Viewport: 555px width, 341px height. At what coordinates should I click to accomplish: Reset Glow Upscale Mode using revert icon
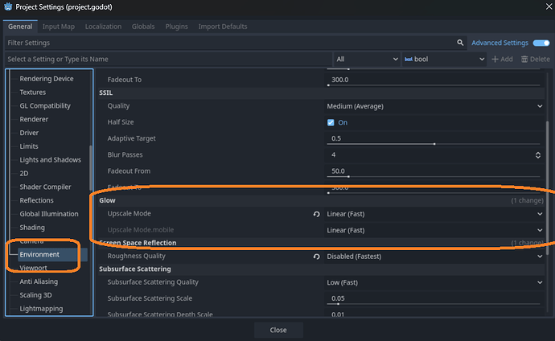(x=317, y=215)
